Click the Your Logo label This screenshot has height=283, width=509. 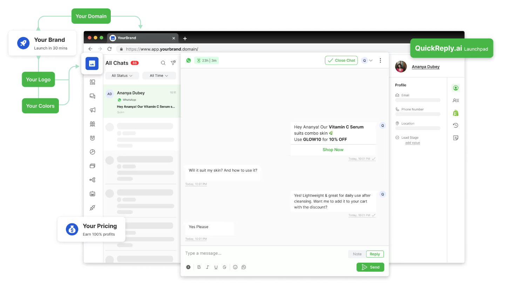[x=38, y=80]
